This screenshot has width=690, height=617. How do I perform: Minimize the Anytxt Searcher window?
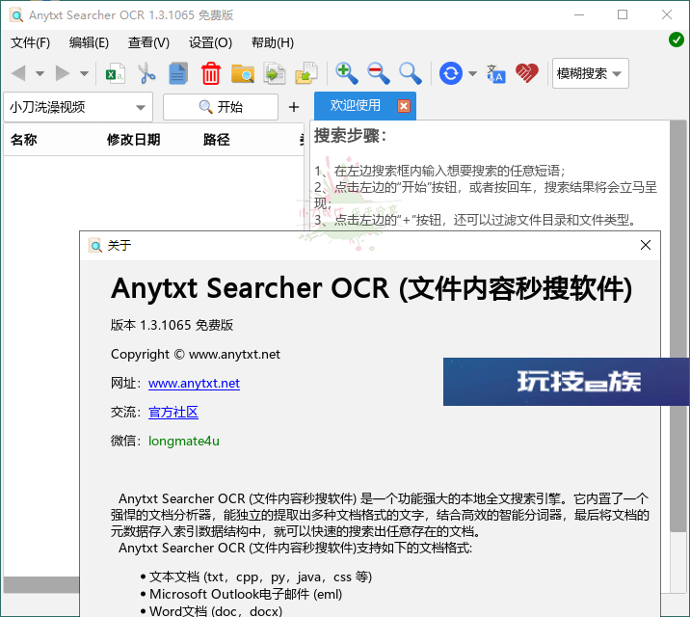point(579,15)
